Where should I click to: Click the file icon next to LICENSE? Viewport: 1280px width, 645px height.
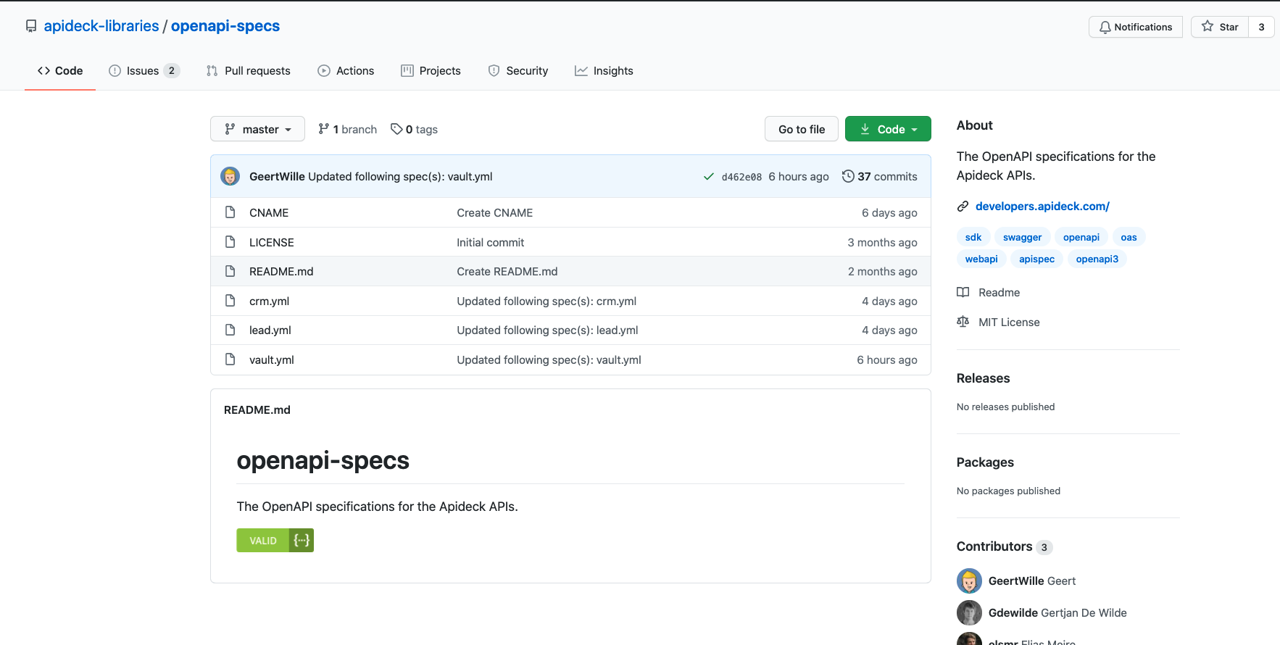click(230, 242)
